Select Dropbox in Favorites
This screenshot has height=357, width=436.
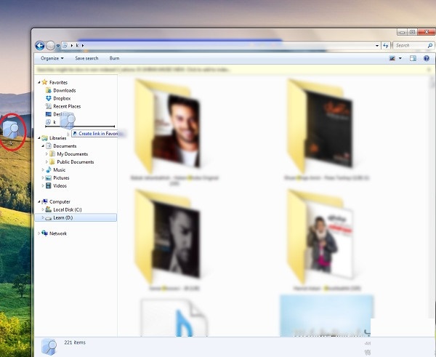(61, 98)
